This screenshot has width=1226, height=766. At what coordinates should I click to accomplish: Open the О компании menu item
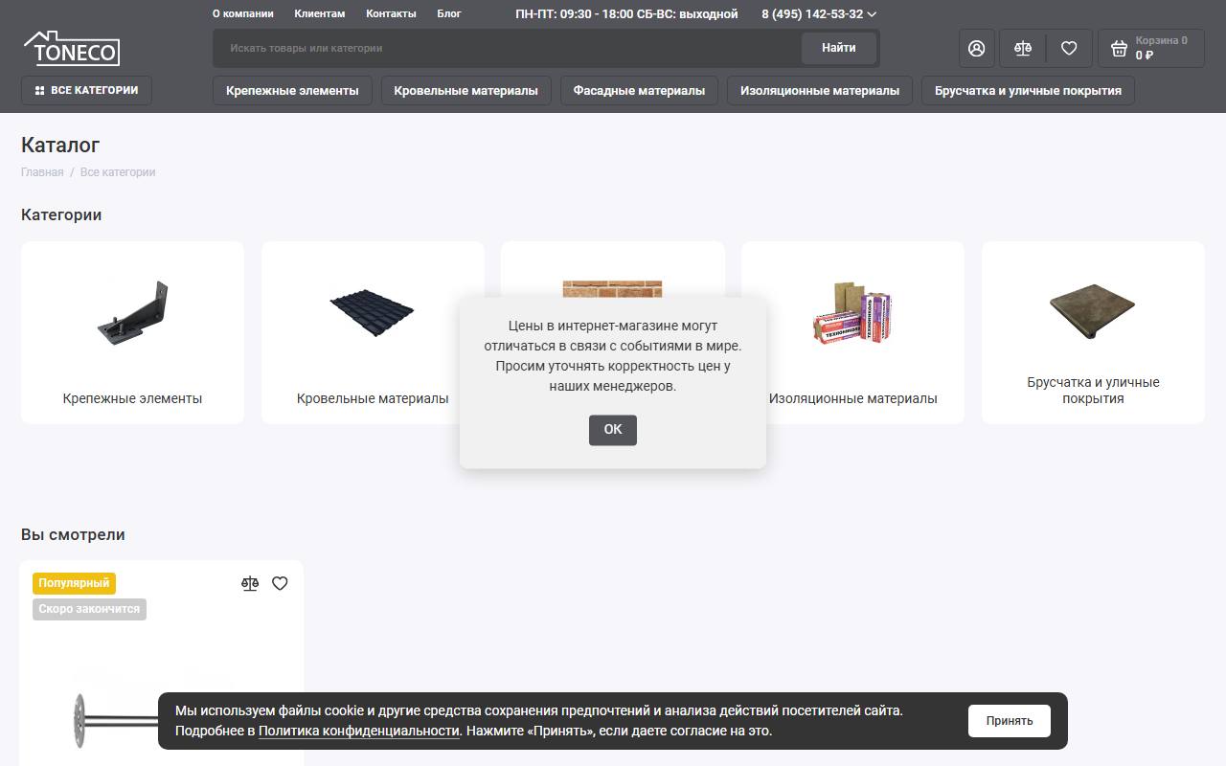point(243,14)
